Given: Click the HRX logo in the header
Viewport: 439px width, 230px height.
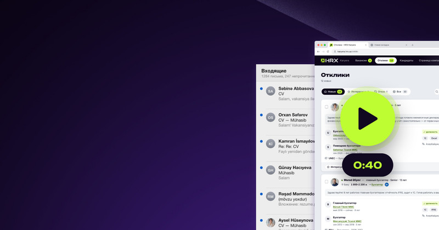Looking at the screenshot, I should [330, 60].
